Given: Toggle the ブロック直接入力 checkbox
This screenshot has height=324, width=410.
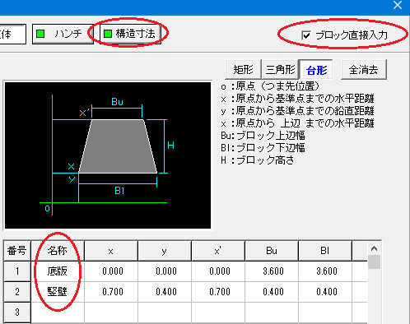Looking at the screenshot, I should coord(306,35).
